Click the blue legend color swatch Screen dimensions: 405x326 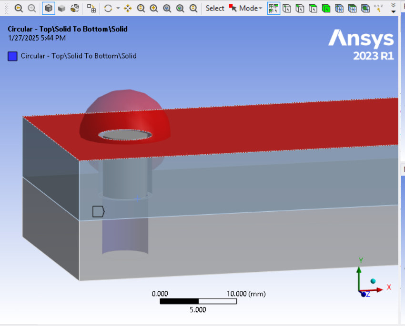point(13,56)
